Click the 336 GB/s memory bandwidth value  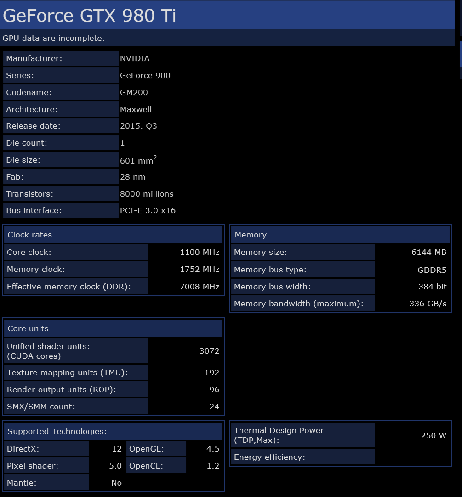[428, 304]
